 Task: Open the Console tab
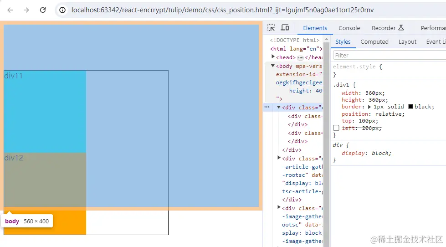(349, 28)
